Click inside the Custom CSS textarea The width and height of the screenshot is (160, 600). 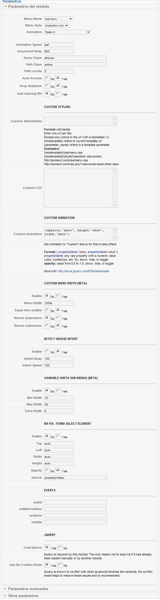coord(78,188)
